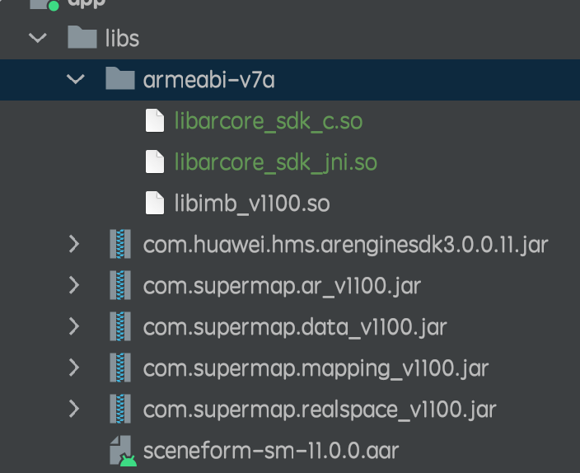Select com.supermap.mapping_v1100.jar label
The image size is (580, 473).
click(x=316, y=368)
